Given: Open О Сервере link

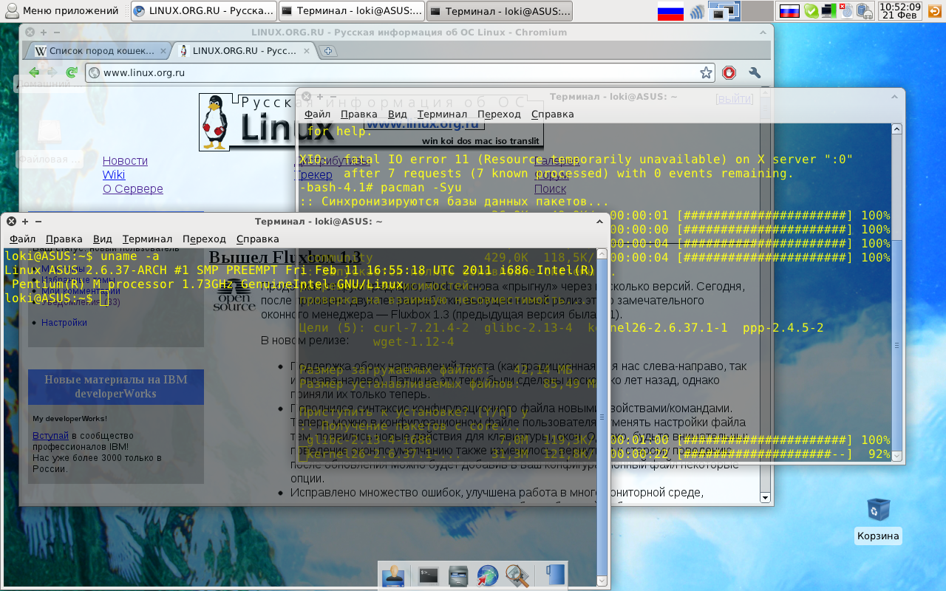Looking at the screenshot, I should (133, 188).
